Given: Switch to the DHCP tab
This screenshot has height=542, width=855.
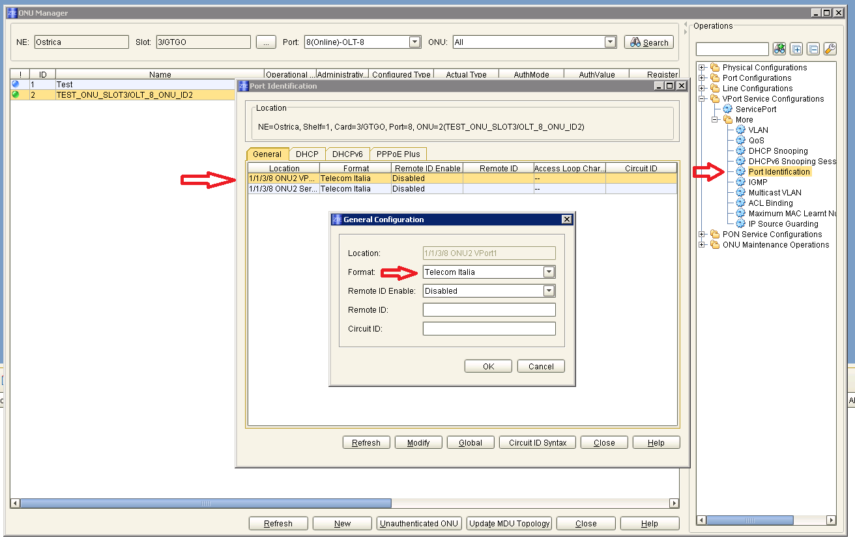Looking at the screenshot, I should pos(307,154).
